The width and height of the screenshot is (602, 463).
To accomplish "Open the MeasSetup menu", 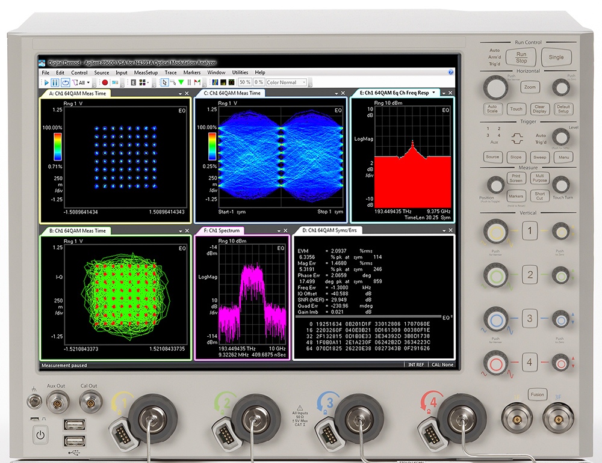I will (x=146, y=72).
